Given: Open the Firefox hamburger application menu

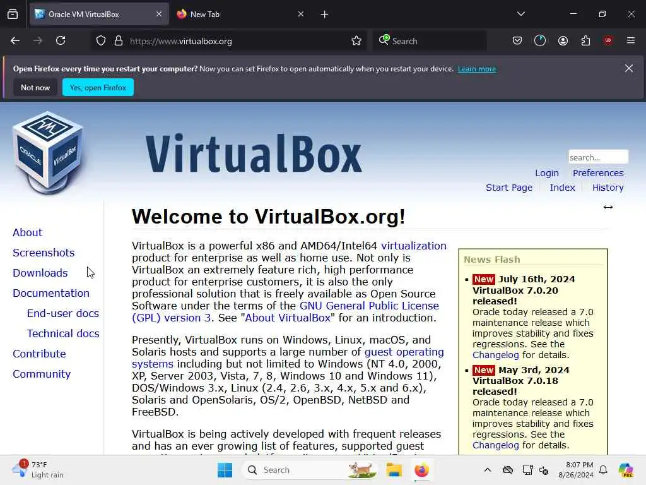Looking at the screenshot, I should click(x=631, y=40).
